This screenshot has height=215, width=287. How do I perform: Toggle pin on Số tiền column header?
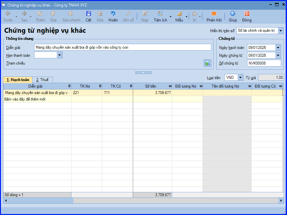pos(169,86)
